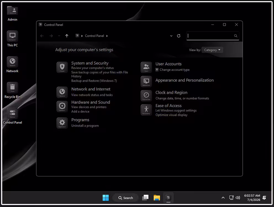Click Add a device link

[80, 112]
